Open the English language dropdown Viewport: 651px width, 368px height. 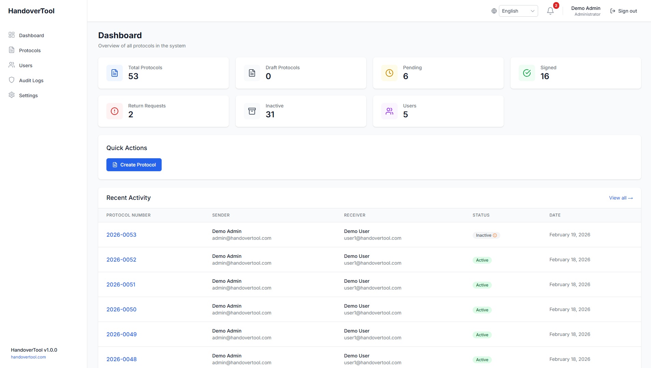[518, 11]
